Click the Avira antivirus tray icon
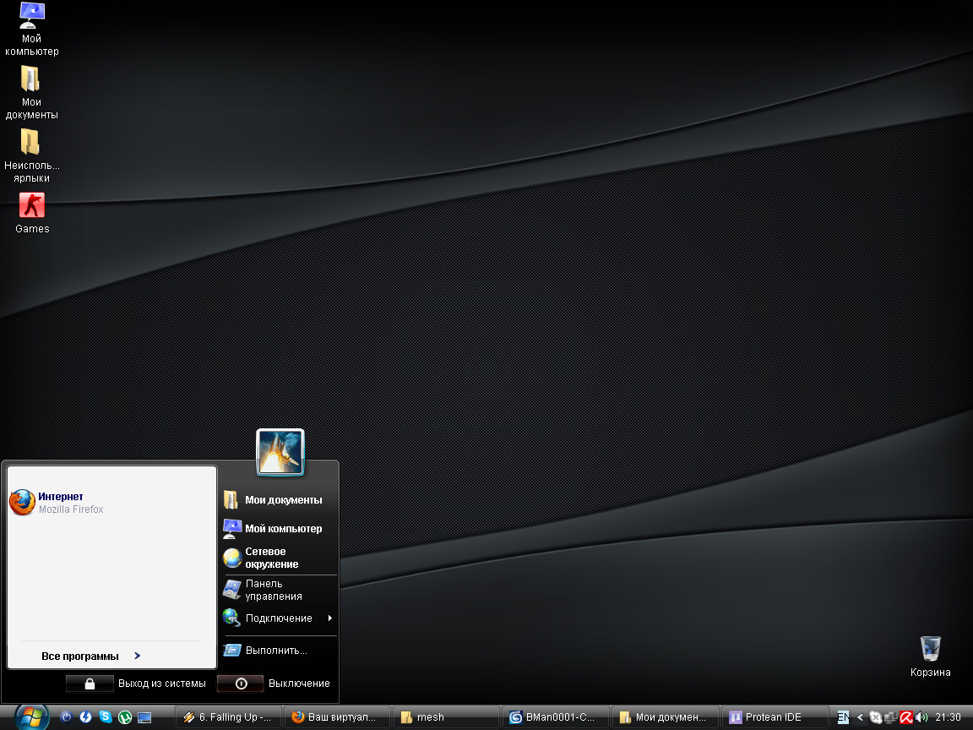The width and height of the screenshot is (973, 730). 906,717
